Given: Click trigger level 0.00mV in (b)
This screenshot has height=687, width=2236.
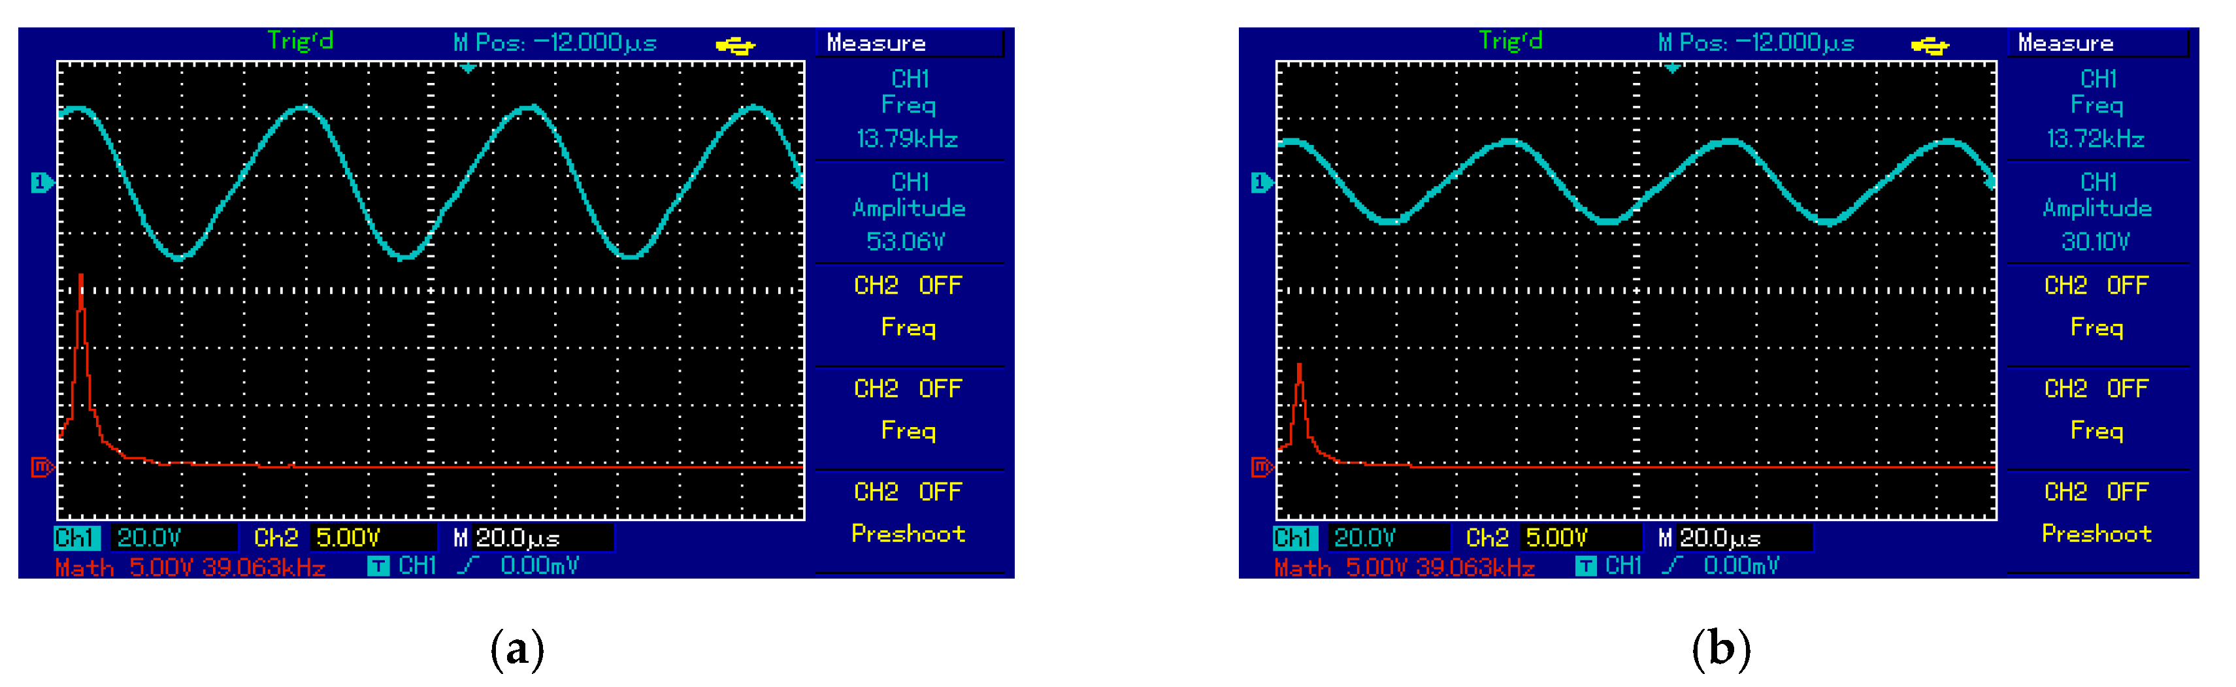Looking at the screenshot, I should point(1742,566).
